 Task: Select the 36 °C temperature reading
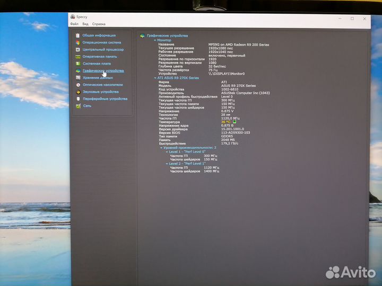[x=226, y=122]
